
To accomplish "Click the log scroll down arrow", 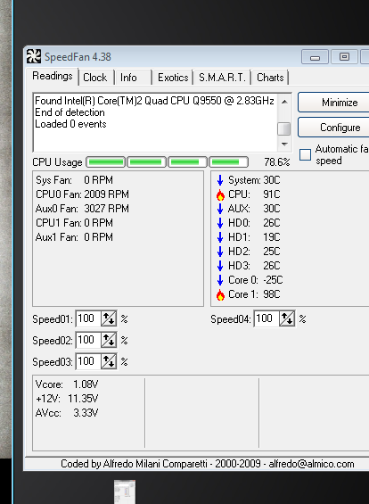I will (284, 144).
